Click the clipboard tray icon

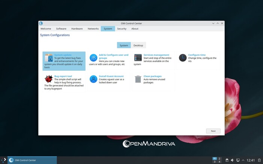pos(227,160)
